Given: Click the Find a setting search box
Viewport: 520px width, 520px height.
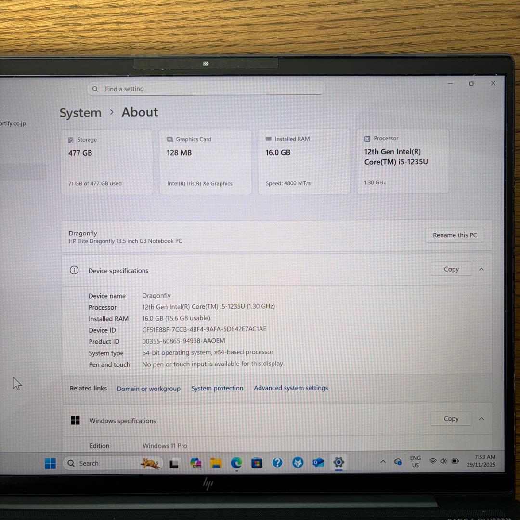Looking at the screenshot, I should 206,89.
